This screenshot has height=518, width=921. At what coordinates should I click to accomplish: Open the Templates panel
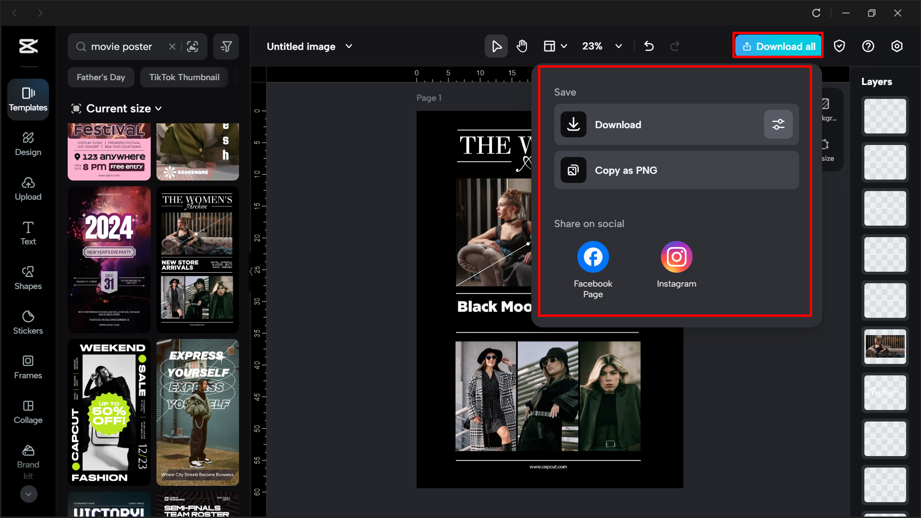(28, 99)
